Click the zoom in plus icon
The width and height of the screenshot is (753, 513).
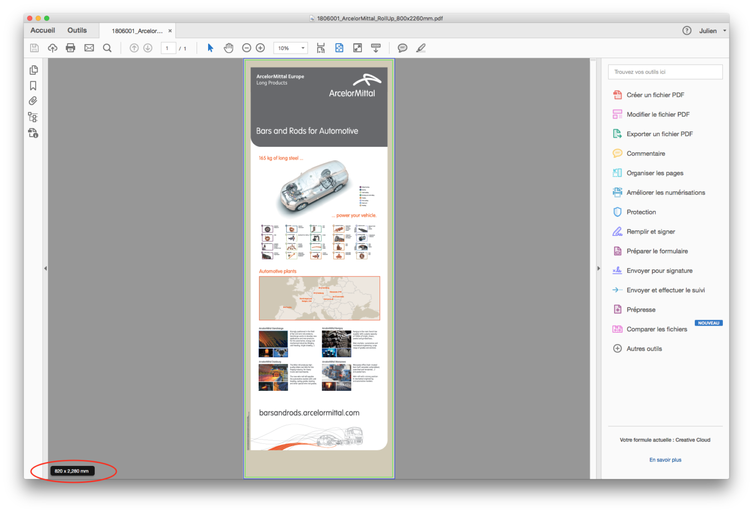tap(260, 48)
